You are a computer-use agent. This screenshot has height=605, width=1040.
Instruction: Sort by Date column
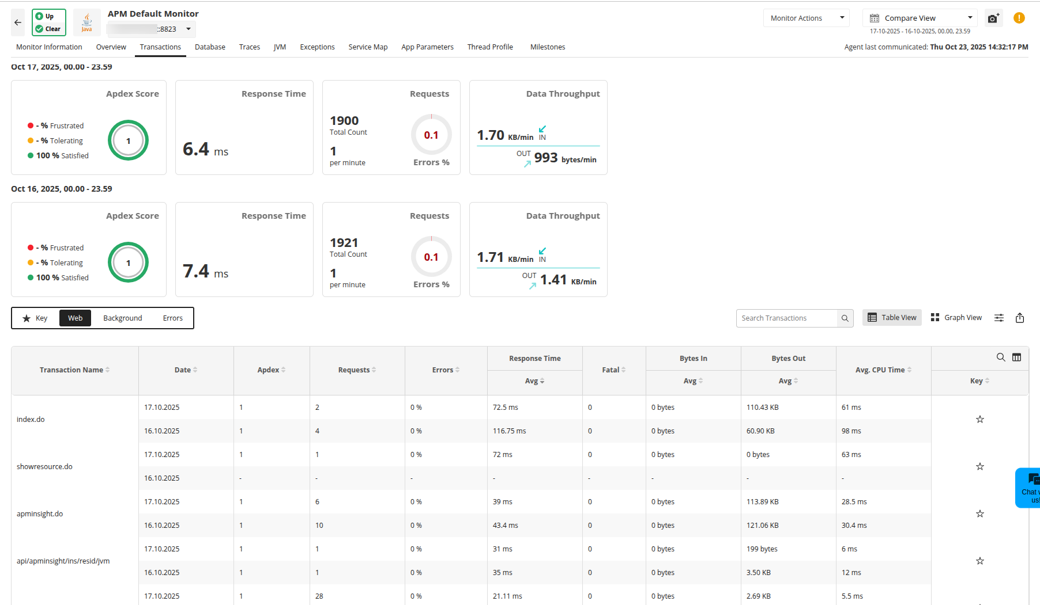point(186,370)
